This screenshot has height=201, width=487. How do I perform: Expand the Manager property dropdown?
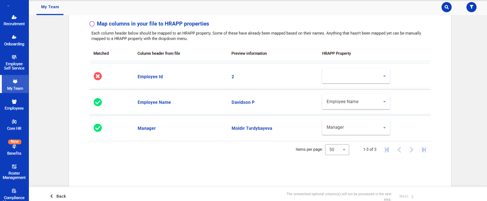pyautogui.click(x=356, y=127)
